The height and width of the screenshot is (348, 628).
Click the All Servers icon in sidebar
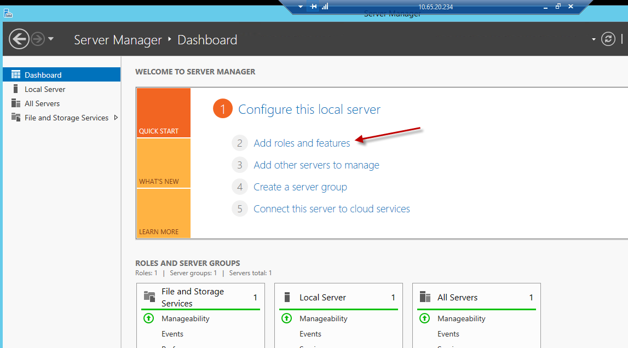tap(16, 103)
